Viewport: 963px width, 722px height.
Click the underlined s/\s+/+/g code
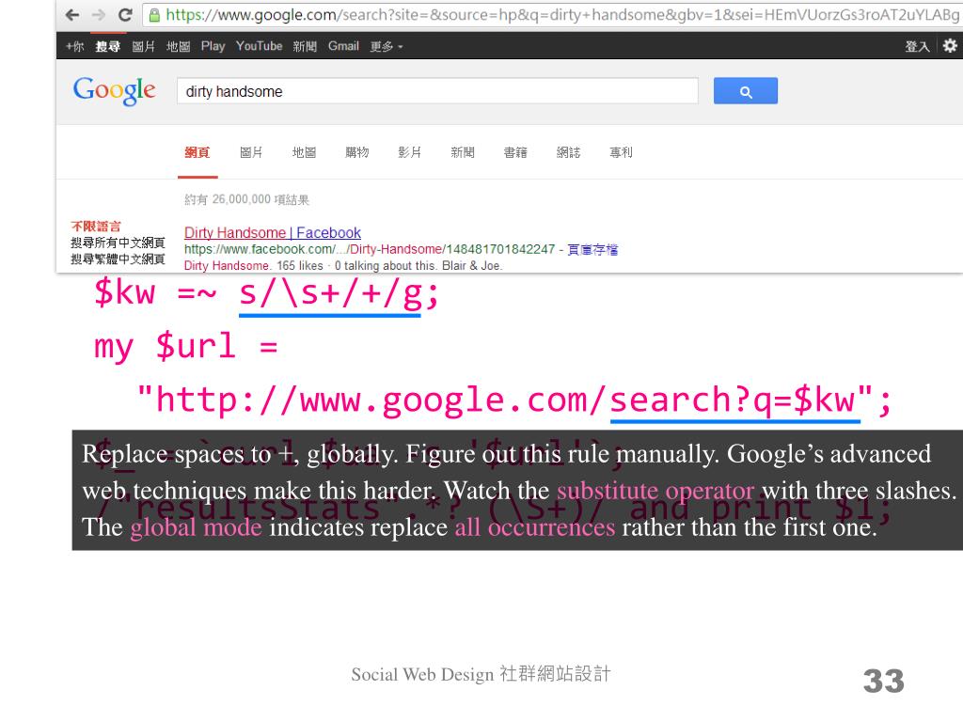(x=330, y=294)
